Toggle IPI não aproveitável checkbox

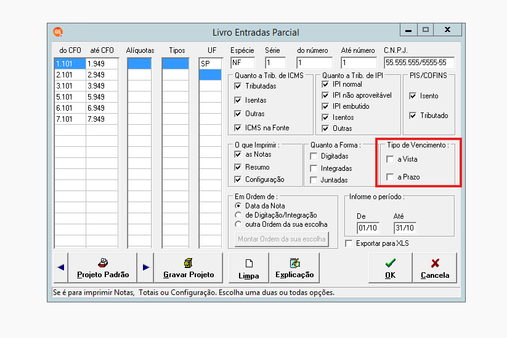(x=325, y=95)
